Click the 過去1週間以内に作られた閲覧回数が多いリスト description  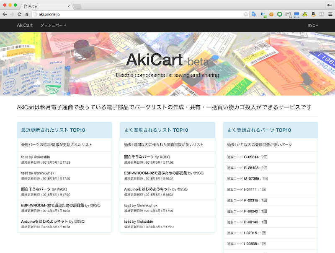pyautogui.click(x=164, y=145)
